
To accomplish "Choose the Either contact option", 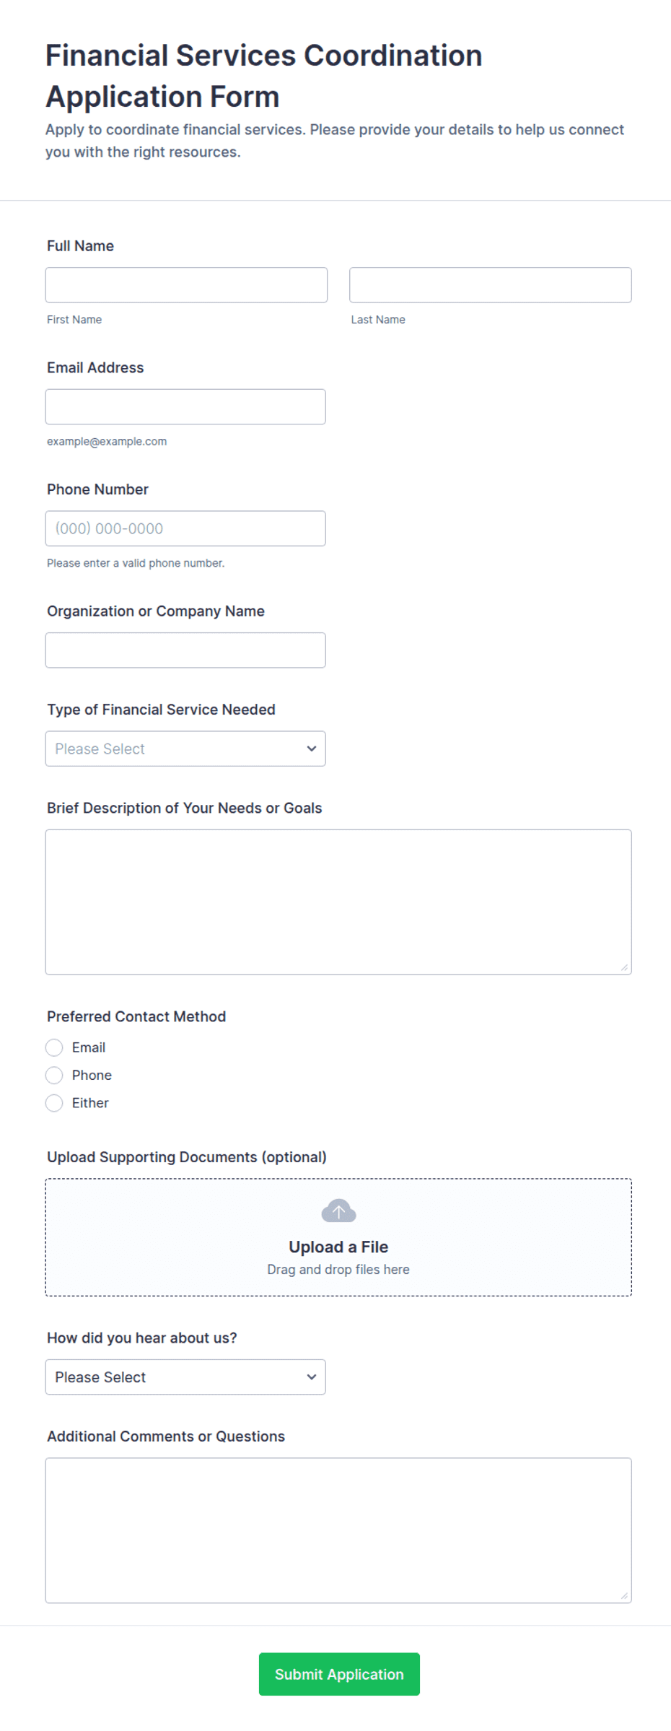I will tap(54, 1103).
